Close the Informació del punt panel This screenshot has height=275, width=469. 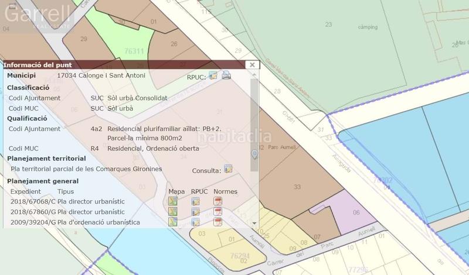(x=252, y=65)
